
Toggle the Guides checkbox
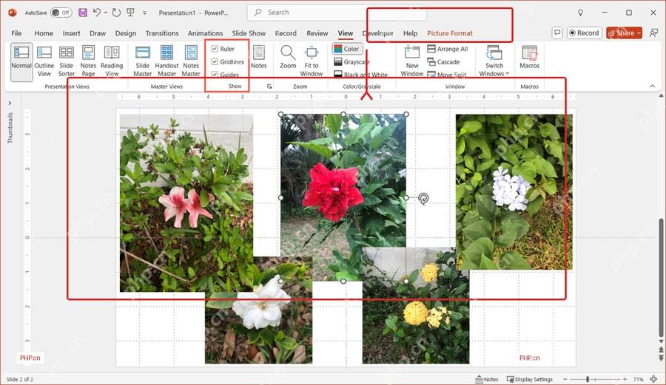point(215,75)
